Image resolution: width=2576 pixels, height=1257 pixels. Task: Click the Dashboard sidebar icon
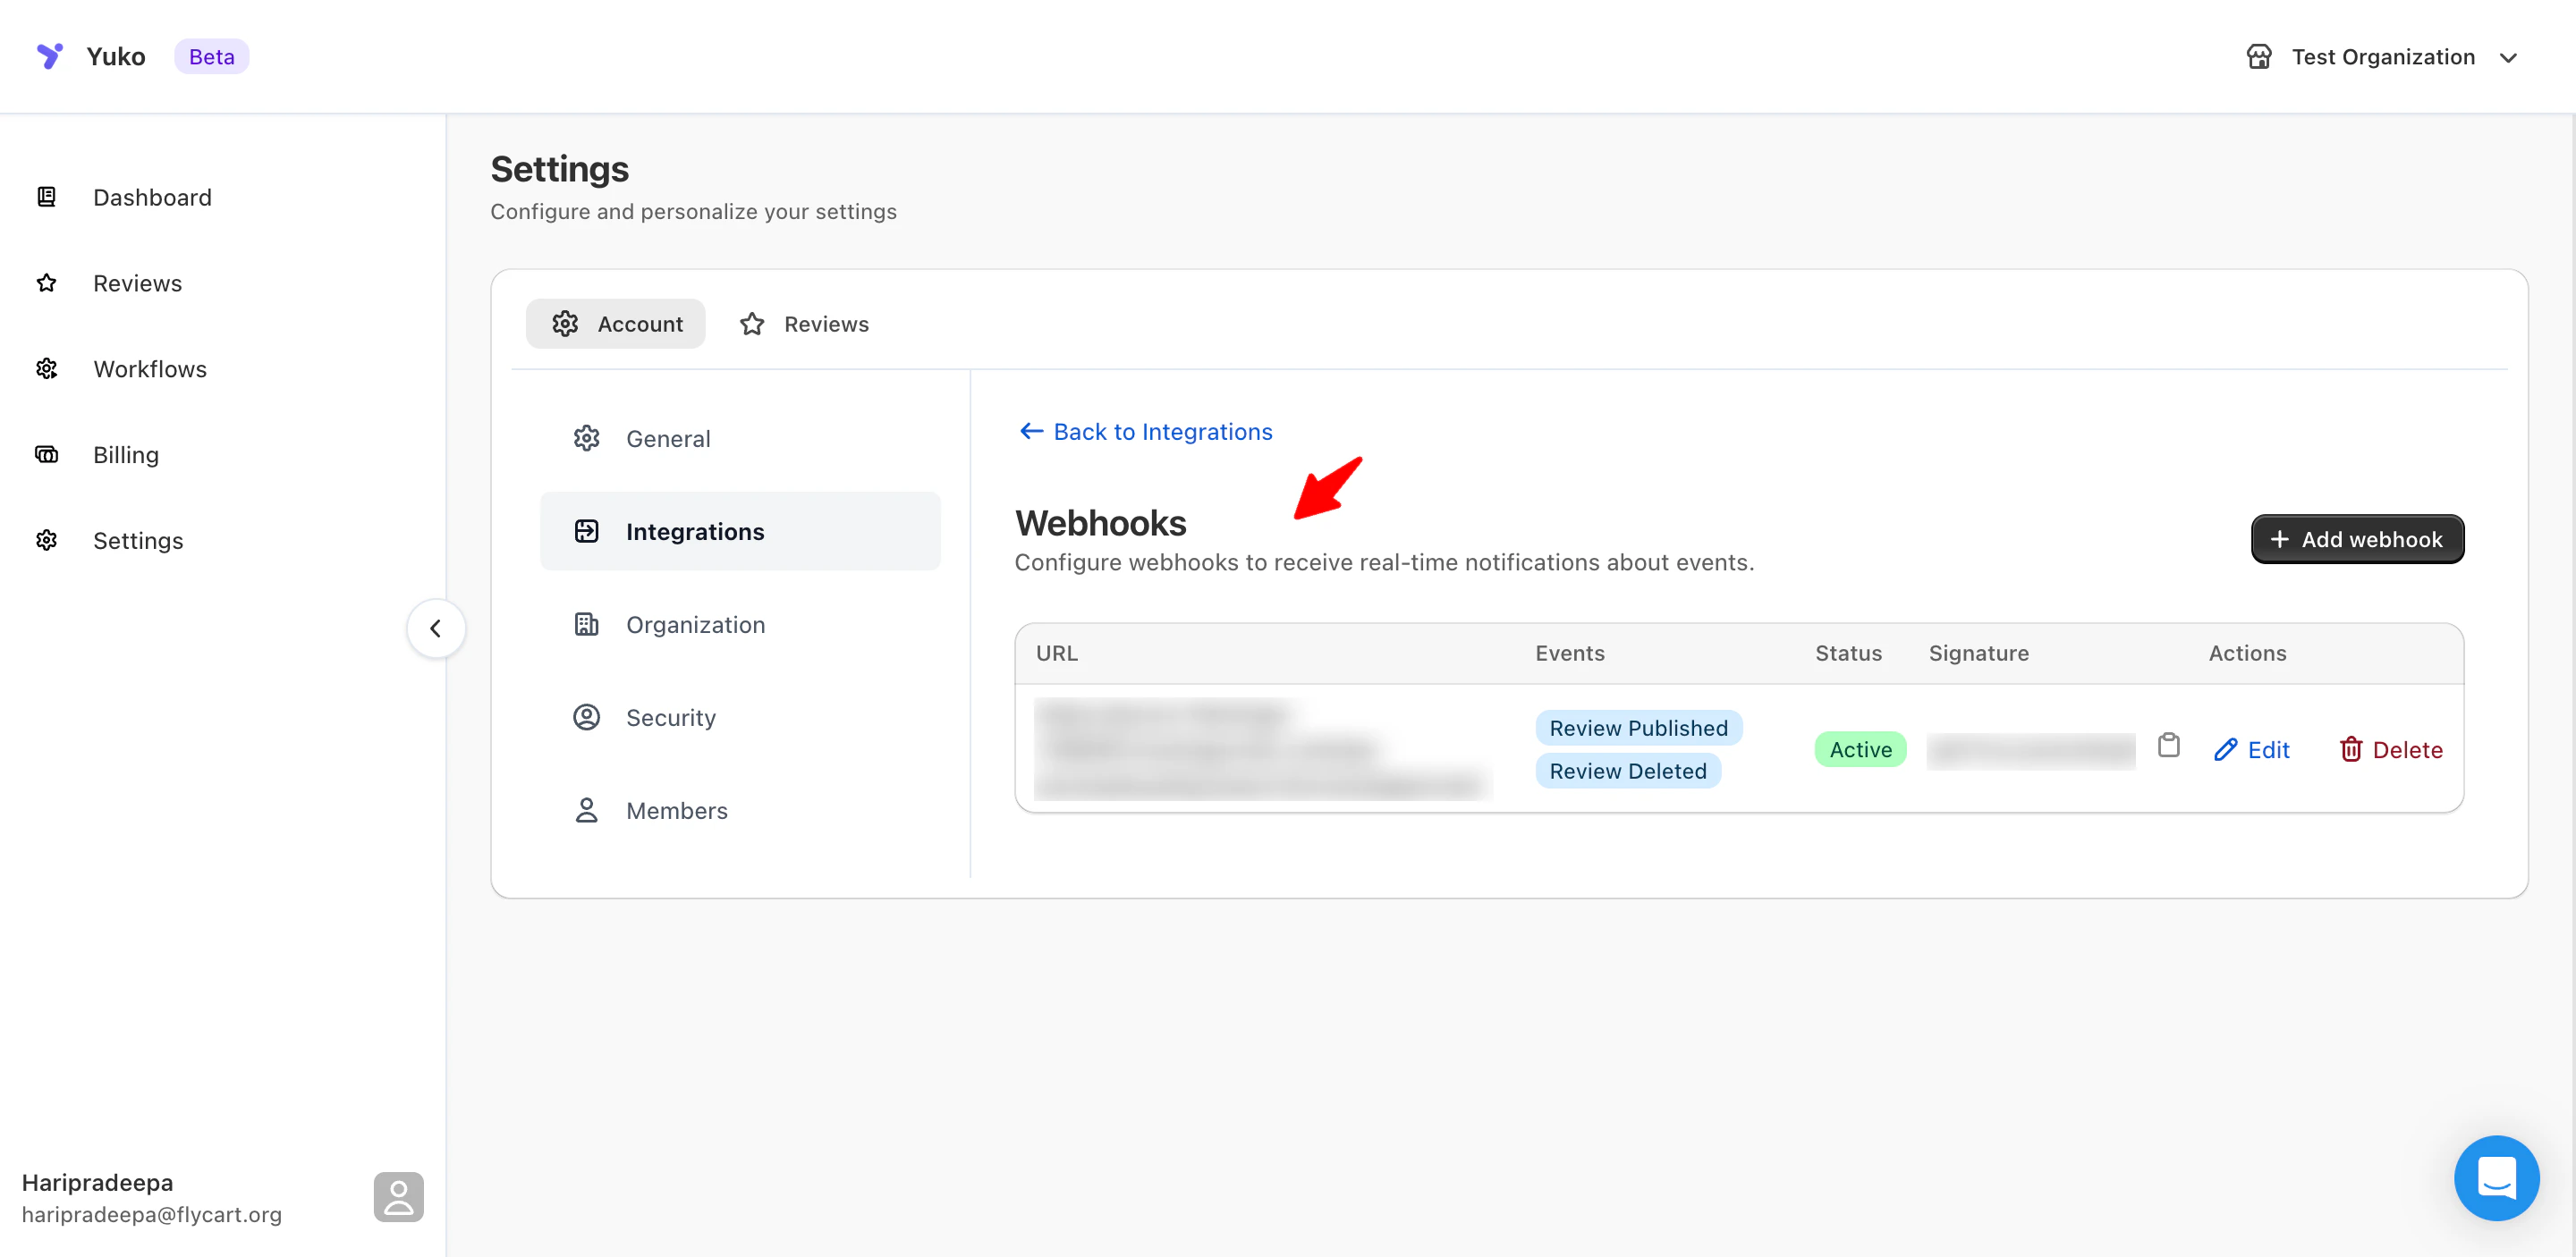(x=47, y=197)
